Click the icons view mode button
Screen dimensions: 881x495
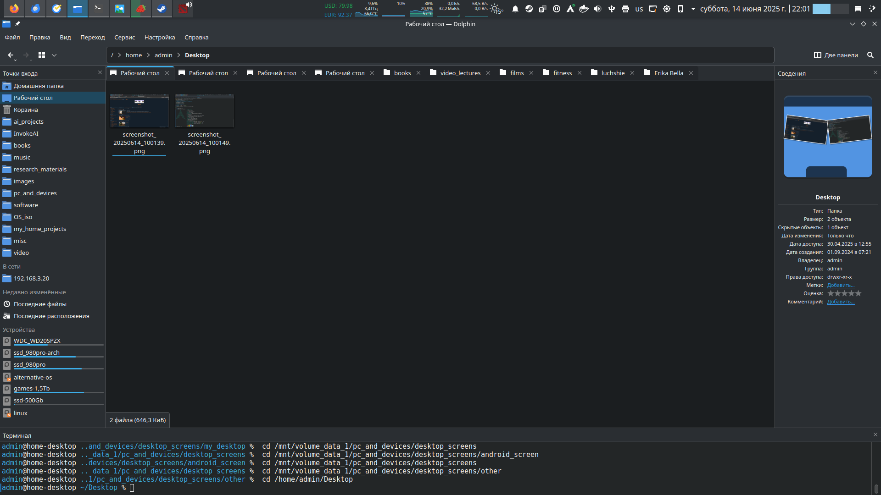pyautogui.click(x=42, y=55)
